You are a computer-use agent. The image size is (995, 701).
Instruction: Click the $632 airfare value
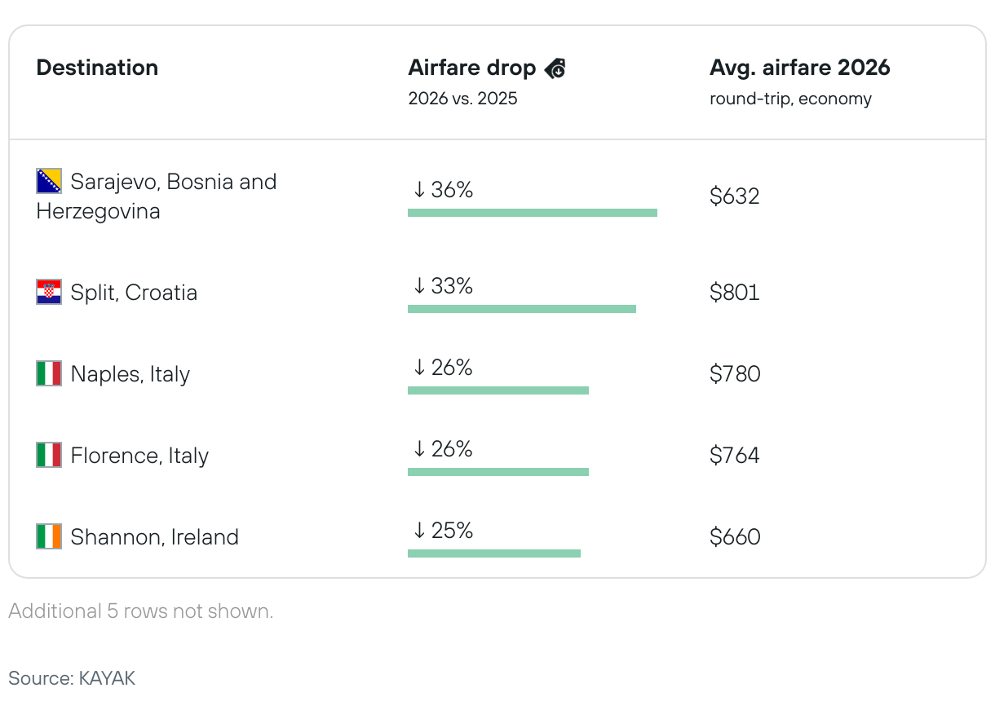(734, 196)
